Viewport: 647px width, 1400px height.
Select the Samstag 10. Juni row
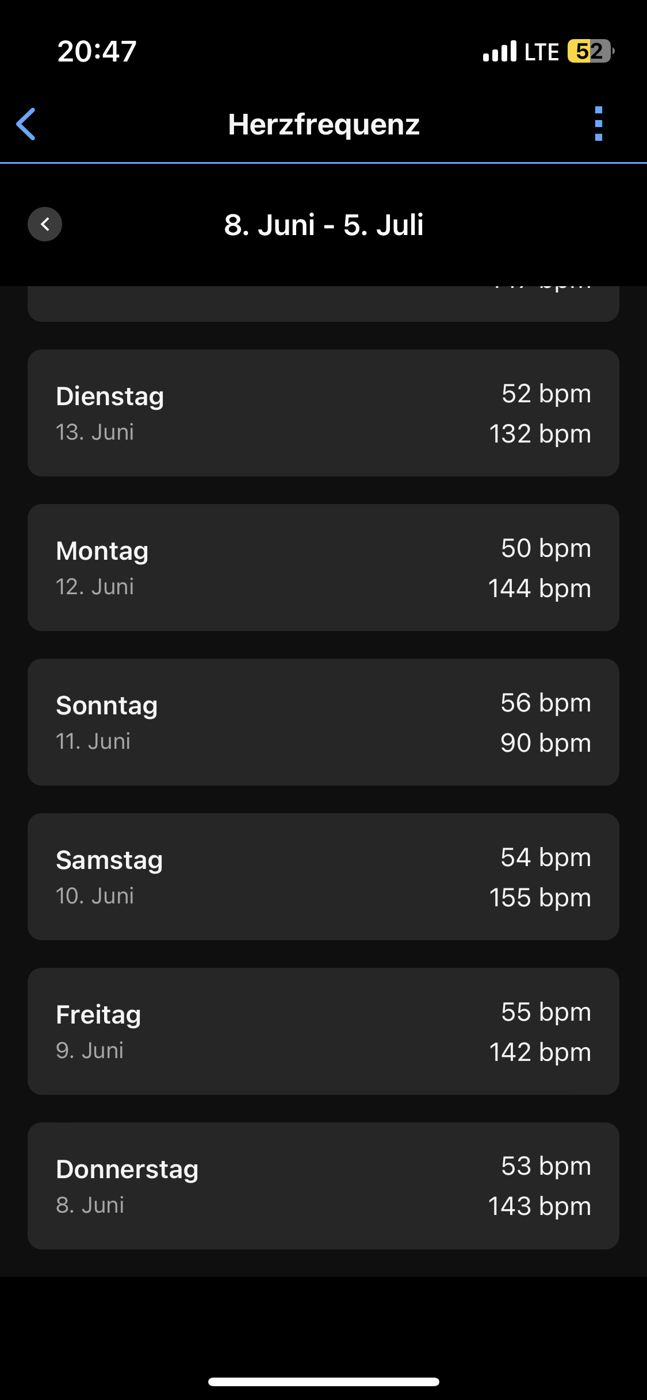(x=323, y=876)
